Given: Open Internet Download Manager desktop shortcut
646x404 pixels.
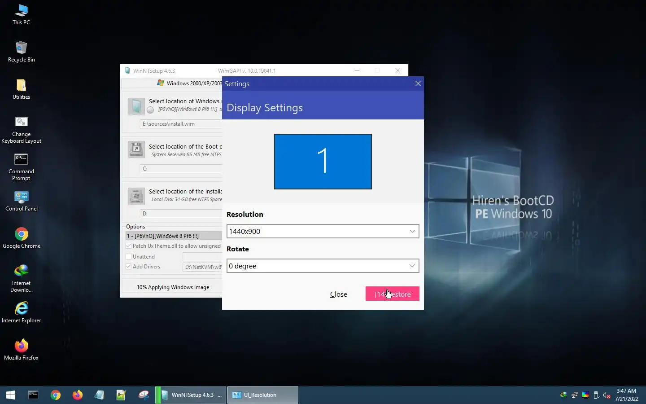Looking at the screenshot, I should point(21,278).
